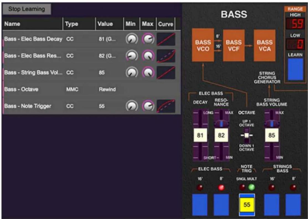Click value 55 in mapping table

102,106
